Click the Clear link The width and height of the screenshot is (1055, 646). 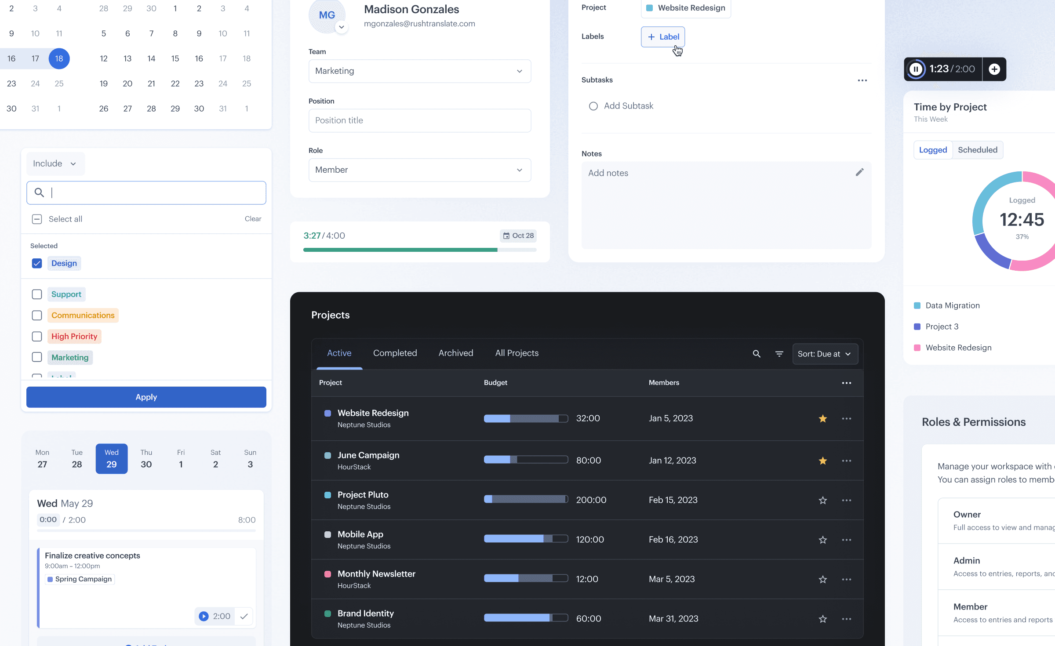[253, 219]
